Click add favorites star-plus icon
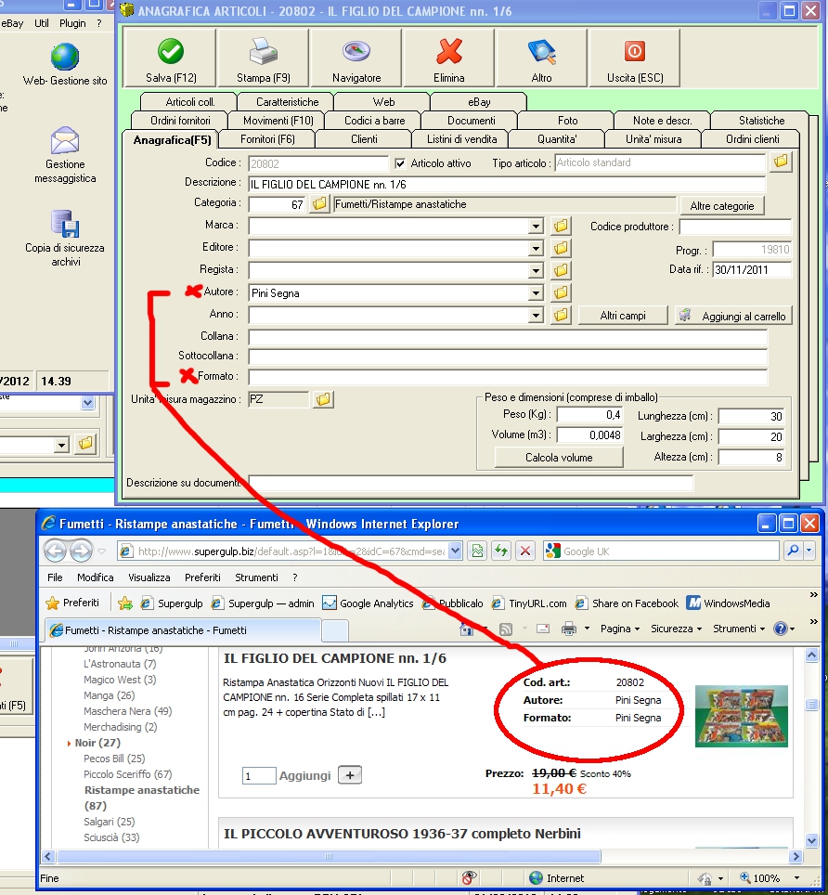The image size is (828, 895). [x=125, y=603]
